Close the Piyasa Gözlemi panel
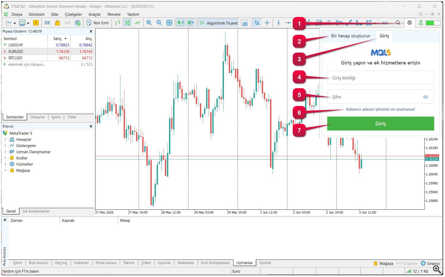Screen dimensions: 445x277 (x=91, y=31)
